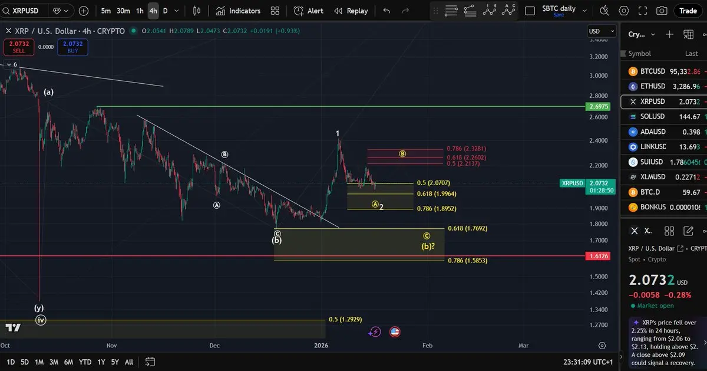
Task: Select the trend line drawing tool in favorites
Action: coord(470,10)
